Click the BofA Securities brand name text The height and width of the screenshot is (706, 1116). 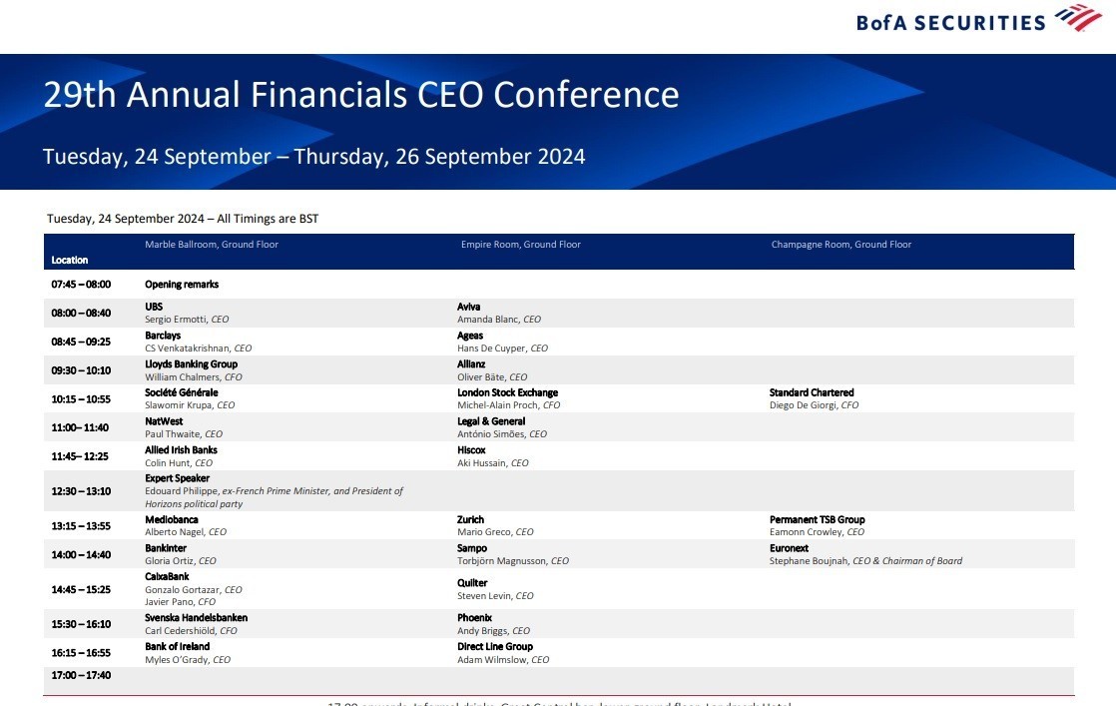(x=950, y=22)
